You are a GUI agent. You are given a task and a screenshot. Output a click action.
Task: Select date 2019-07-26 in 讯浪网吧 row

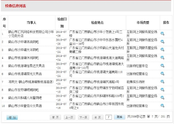pos(61,42)
